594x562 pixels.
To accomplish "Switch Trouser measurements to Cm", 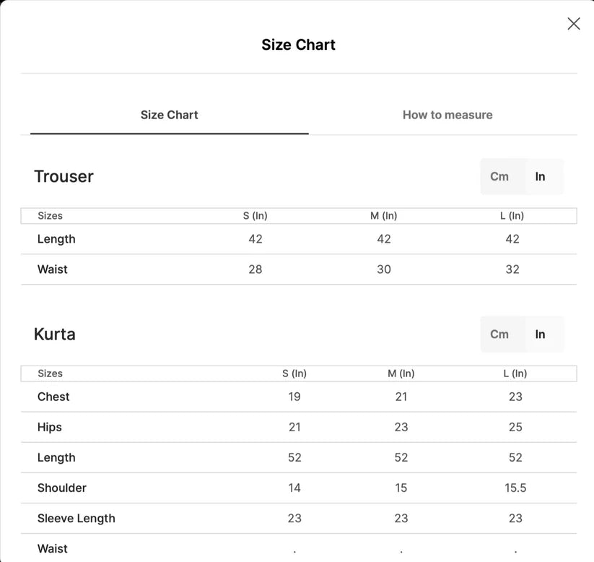I will pos(499,176).
